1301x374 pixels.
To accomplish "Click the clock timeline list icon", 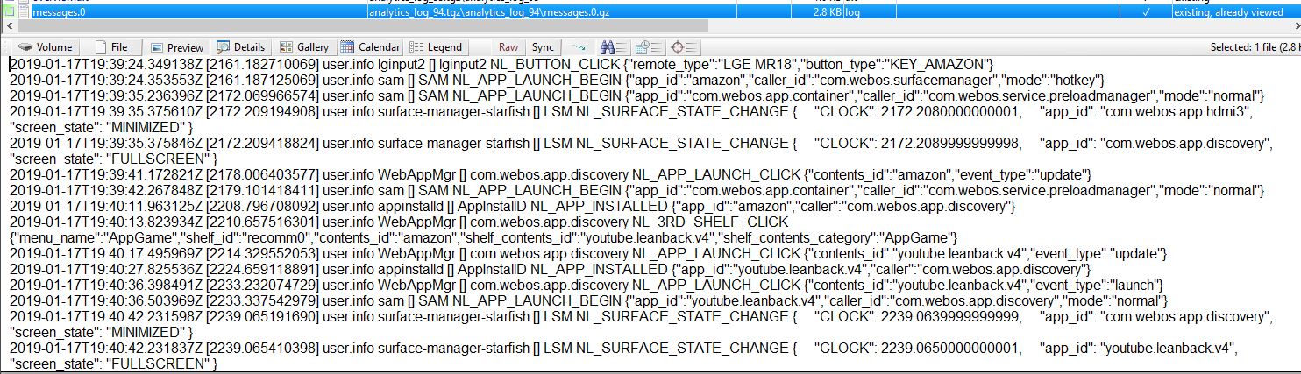I will pyautogui.click(x=648, y=47).
